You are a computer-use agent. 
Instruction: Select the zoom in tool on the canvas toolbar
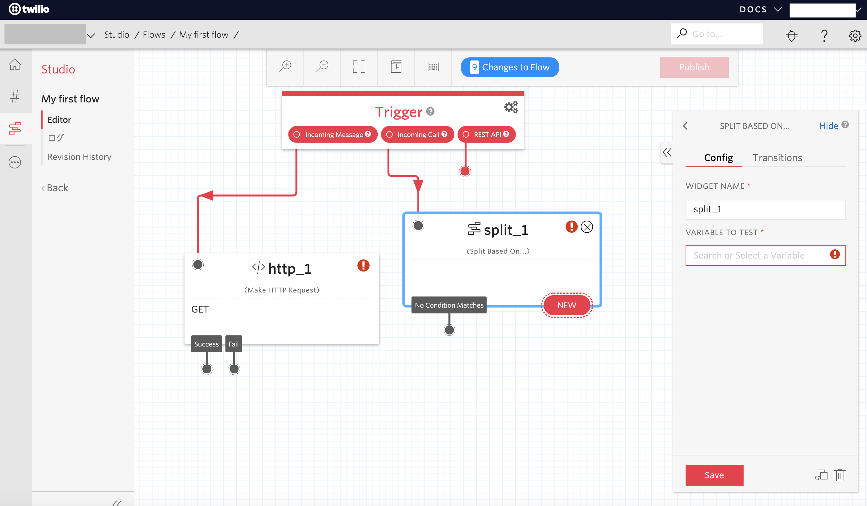click(x=285, y=67)
